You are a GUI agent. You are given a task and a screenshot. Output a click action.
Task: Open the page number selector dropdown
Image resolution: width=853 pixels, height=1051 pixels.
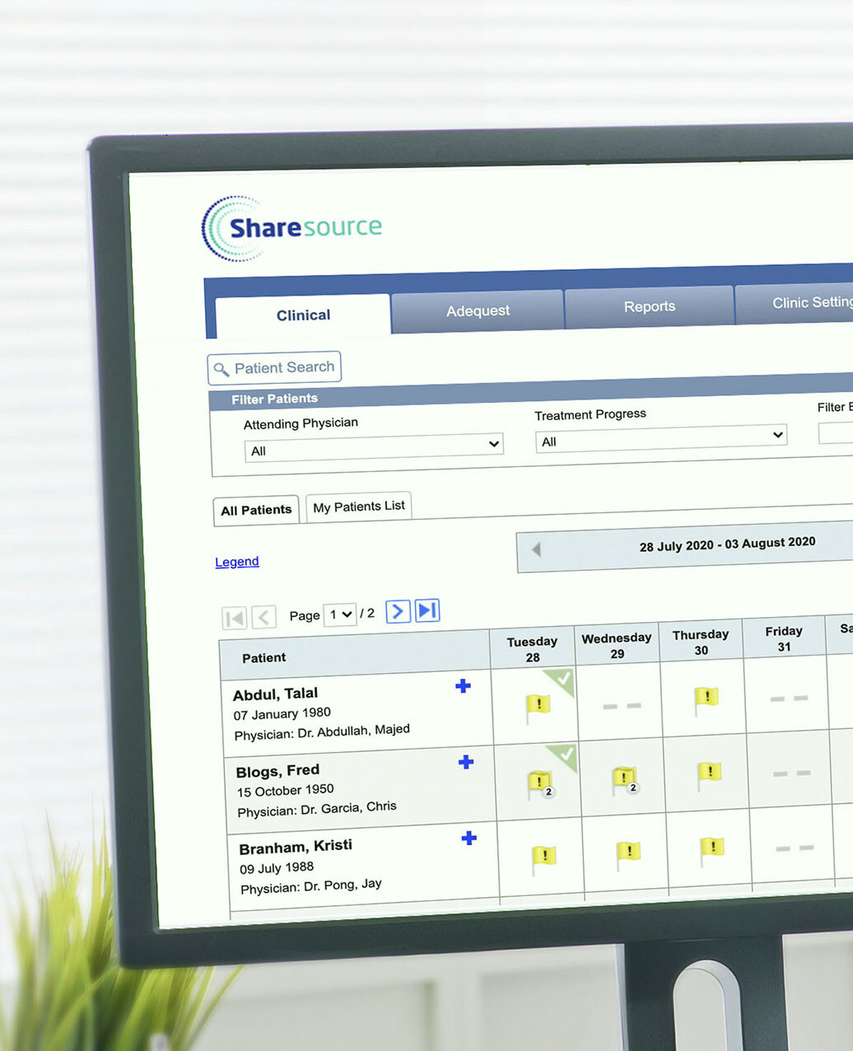(x=340, y=614)
